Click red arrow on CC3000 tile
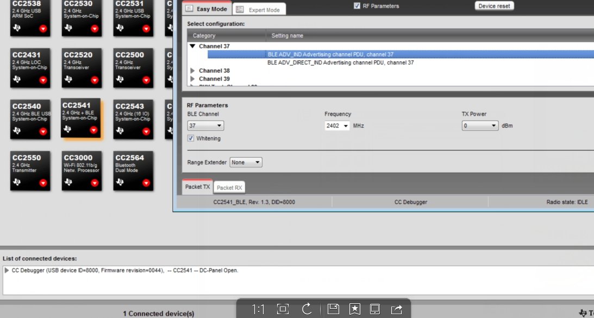This screenshot has height=318, width=594. 95,183
